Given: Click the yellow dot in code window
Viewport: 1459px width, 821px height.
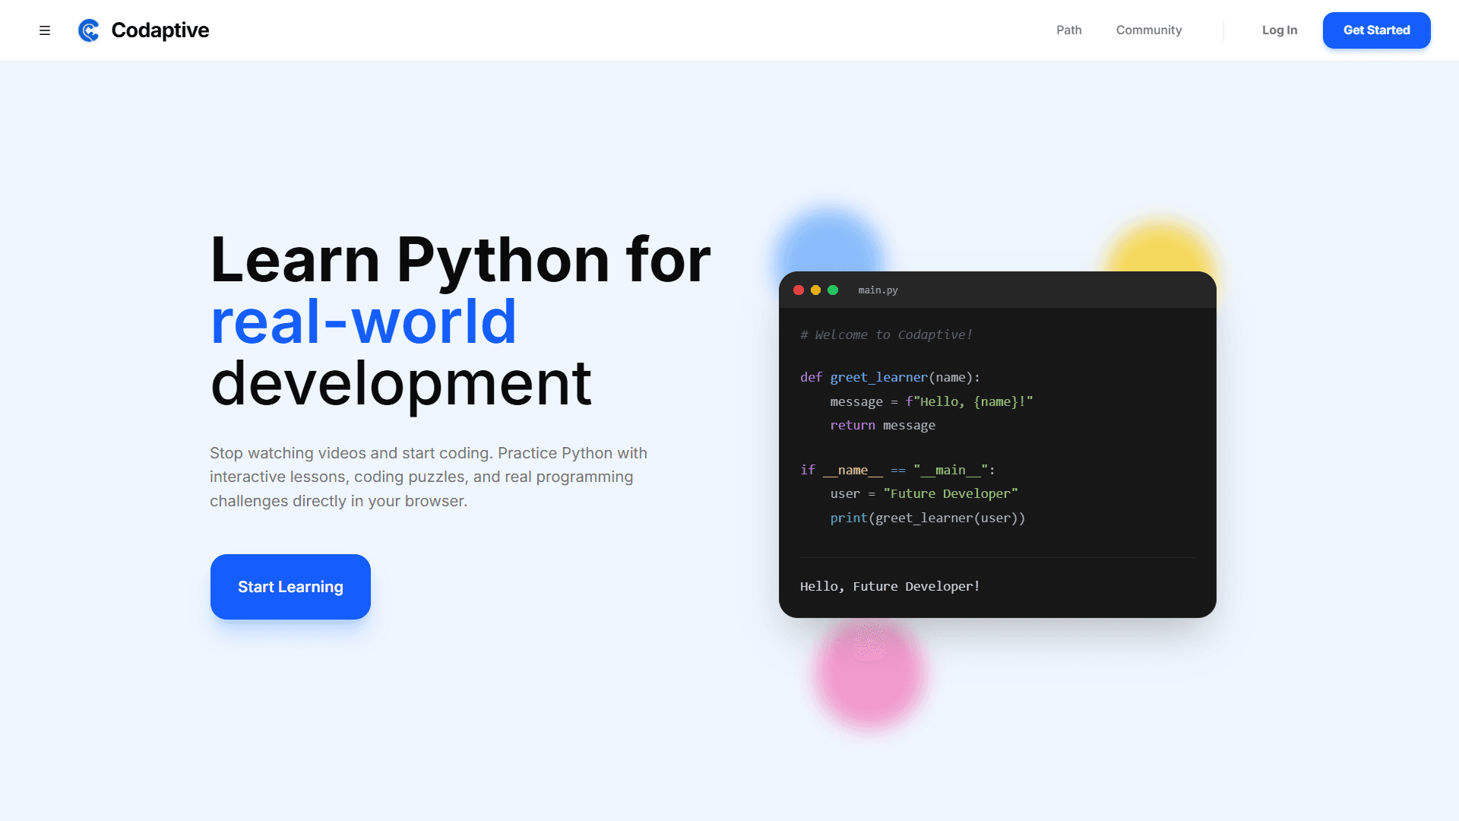Looking at the screenshot, I should (815, 290).
